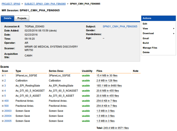Click '254.6 KB in 7 files'
The height and width of the screenshot is (131, 177).
pyautogui.click(x=107, y=101)
